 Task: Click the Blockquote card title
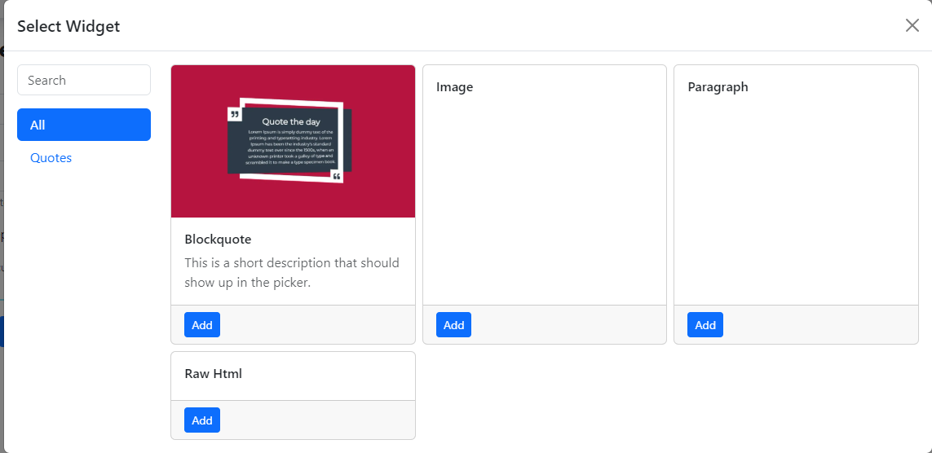219,240
